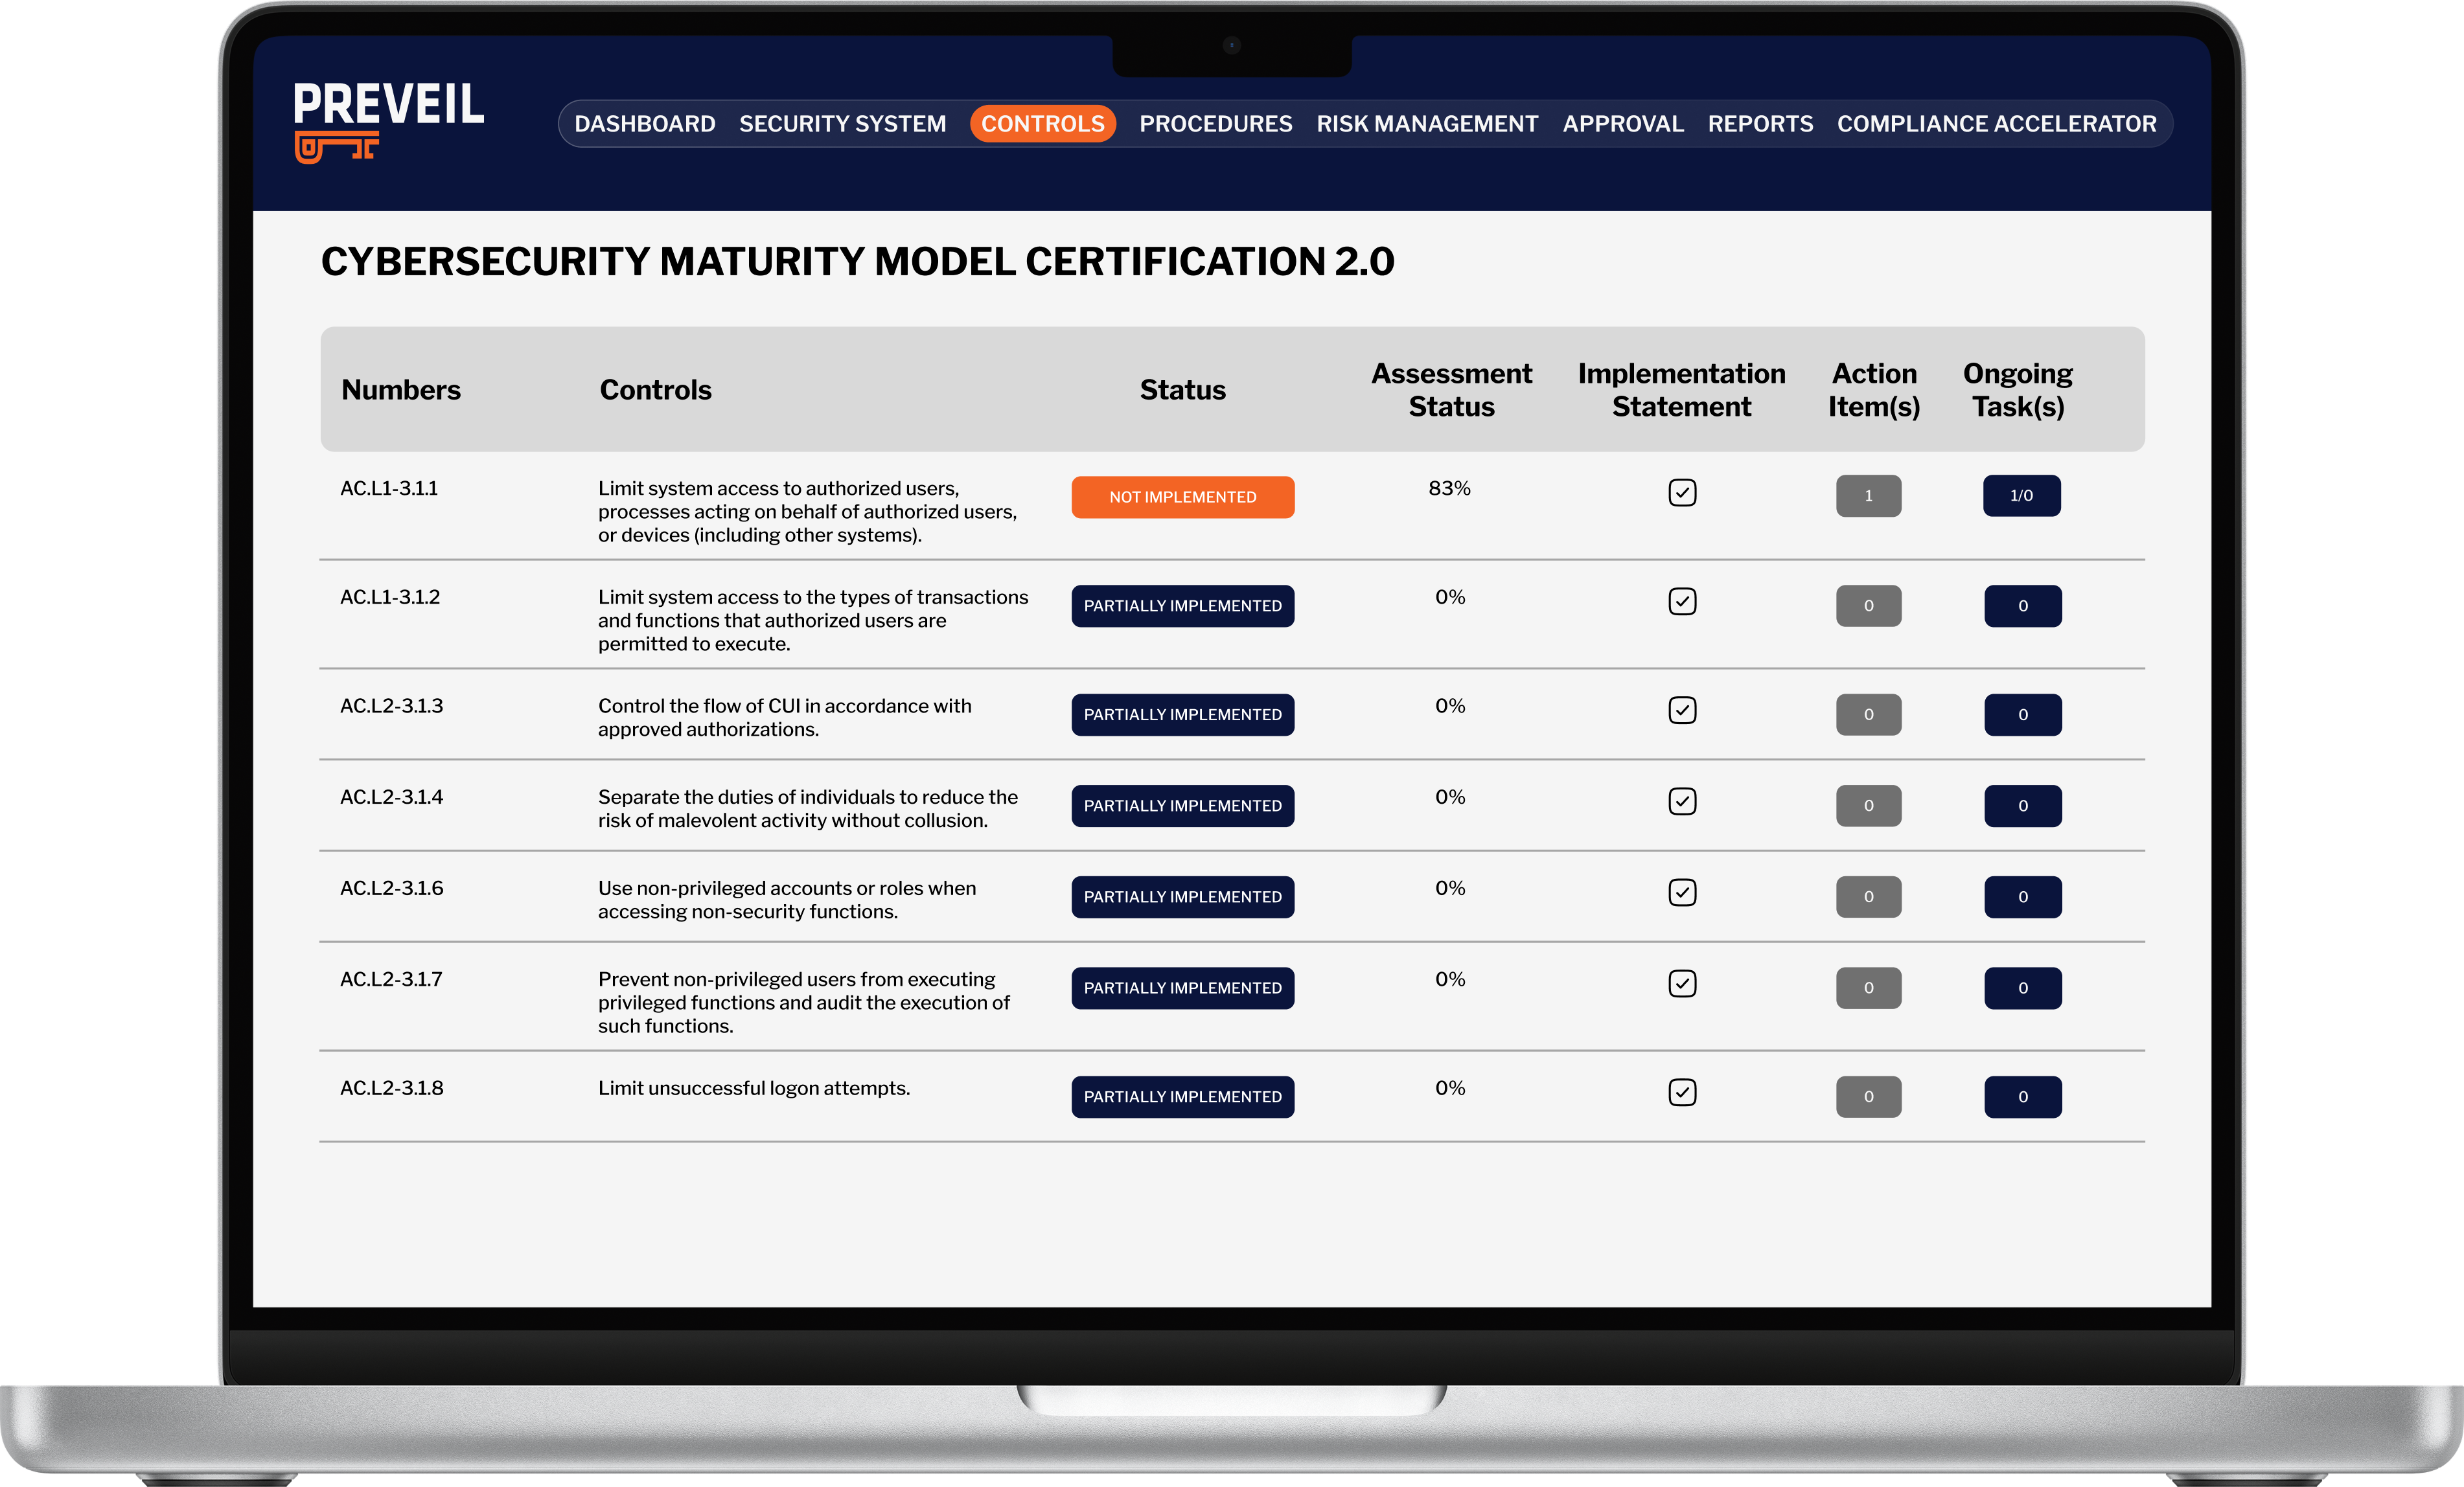Toggle implementation statement checkbox for AC.L2-3.1.6
Screen dimensions: 2464x1487
[x=1682, y=892]
